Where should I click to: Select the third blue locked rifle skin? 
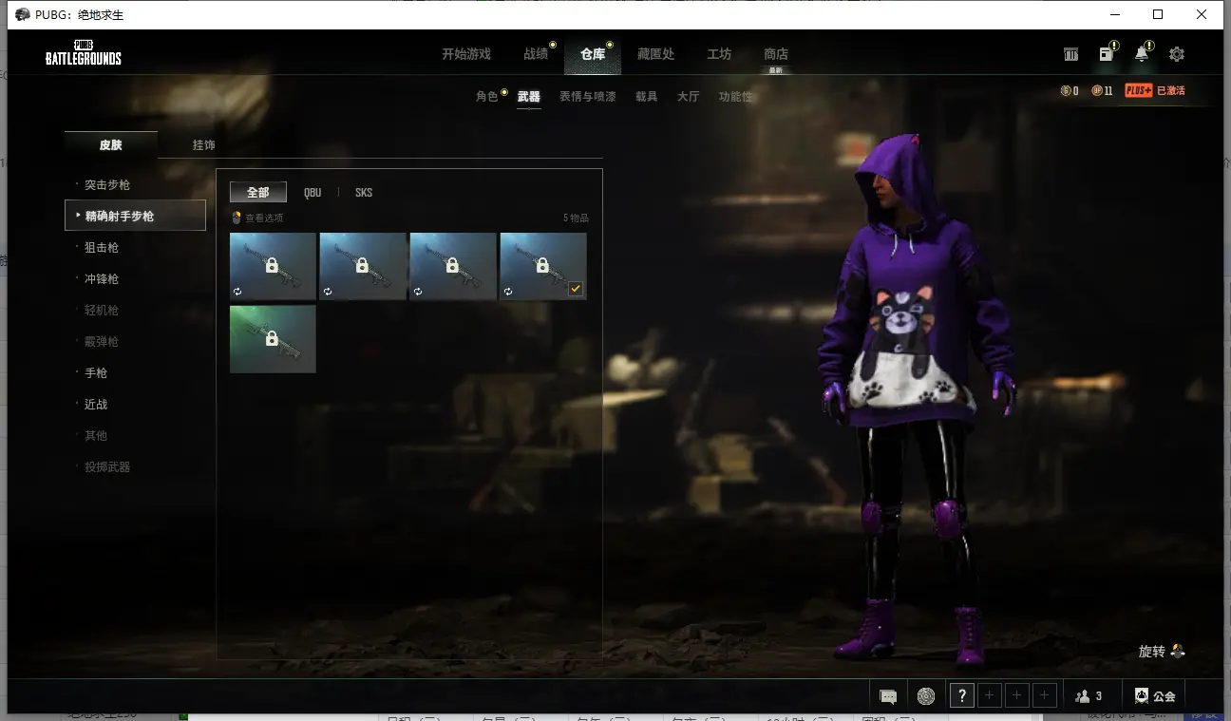coord(453,266)
